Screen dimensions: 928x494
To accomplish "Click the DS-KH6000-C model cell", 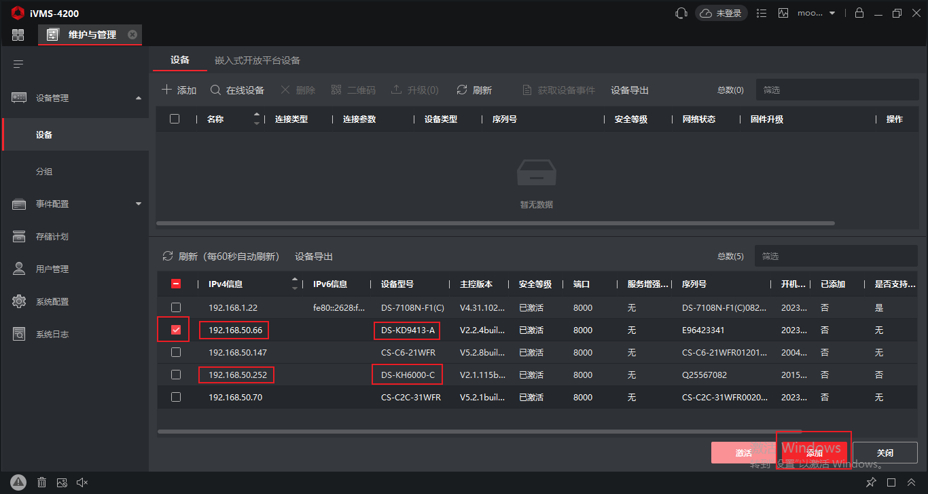I will click(408, 375).
